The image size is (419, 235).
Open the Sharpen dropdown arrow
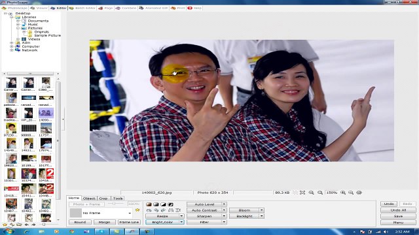tap(224, 216)
